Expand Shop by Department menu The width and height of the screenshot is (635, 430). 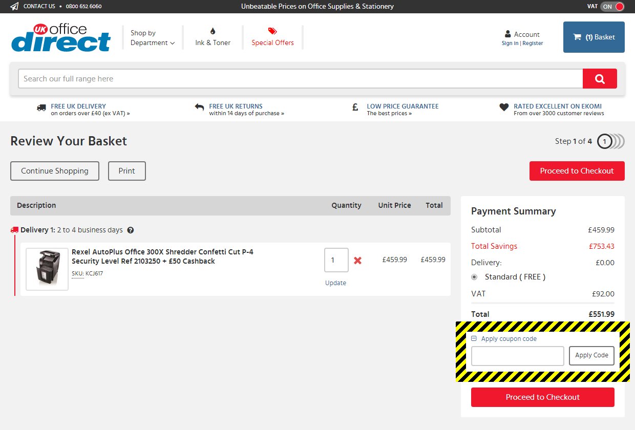coord(153,38)
